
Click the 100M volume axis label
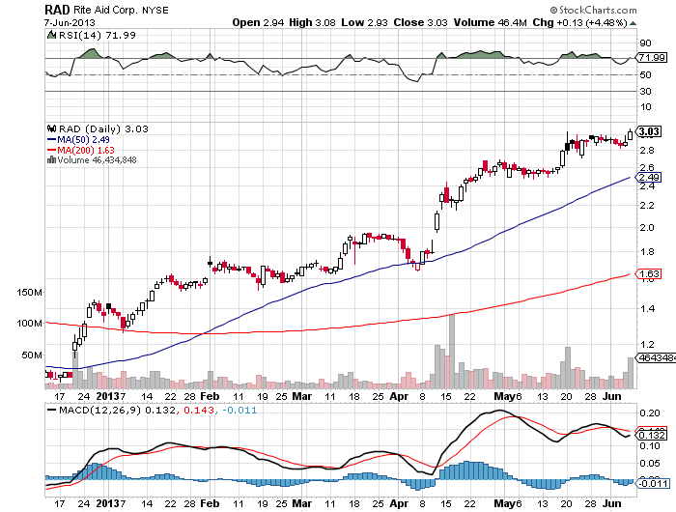pyautogui.click(x=30, y=323)
